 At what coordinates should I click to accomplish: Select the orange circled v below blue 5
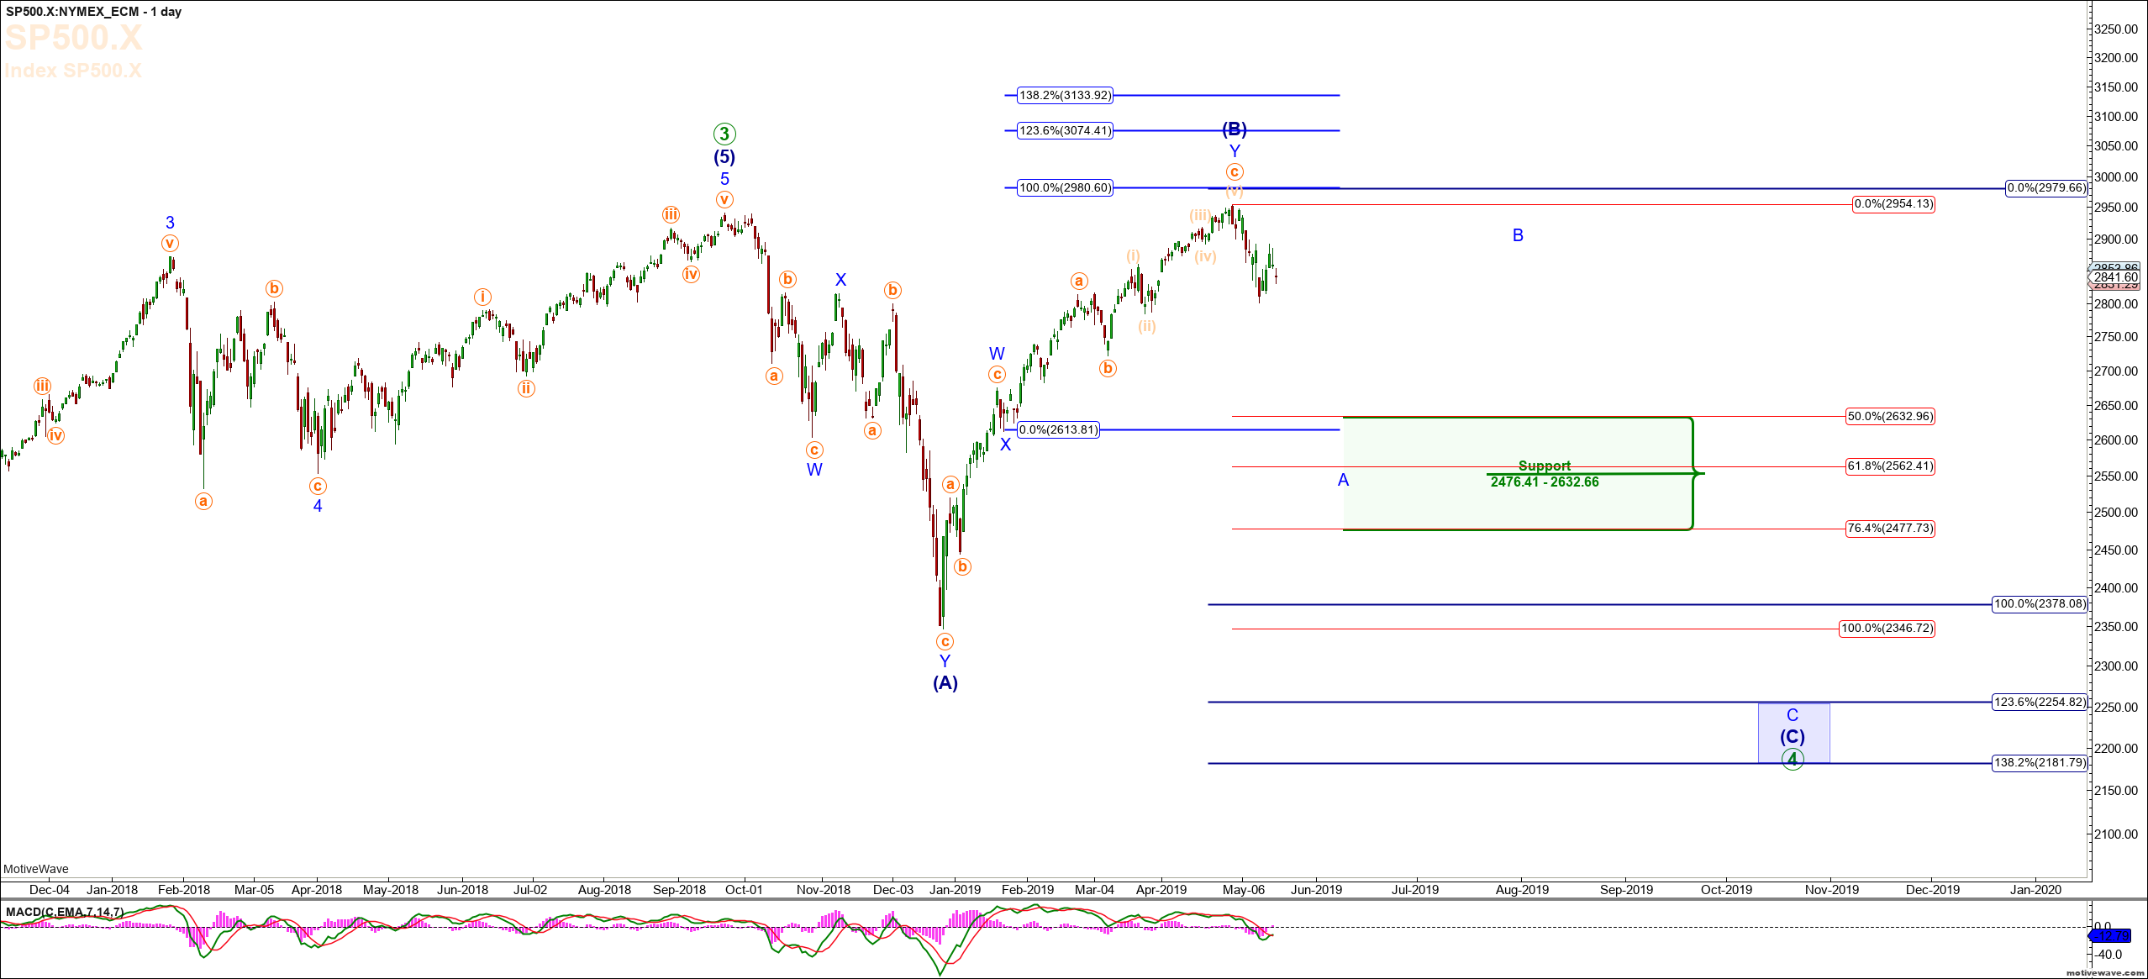[724, 199]
